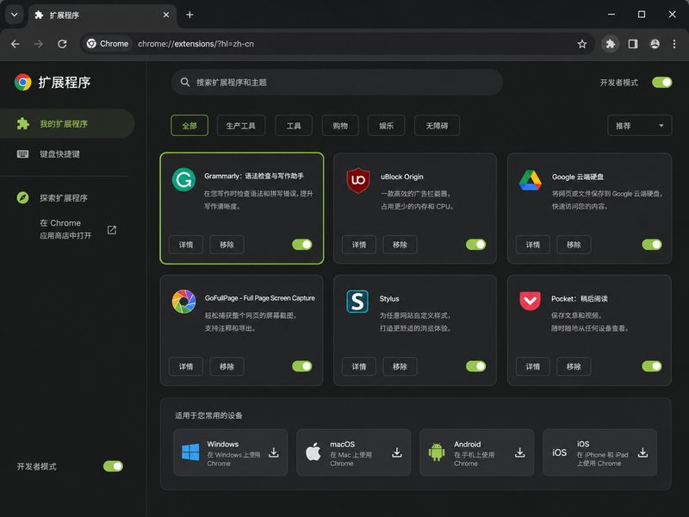Open a new tab with plus button
Screen dimensions: 689x517
click(x=189, y=15)
